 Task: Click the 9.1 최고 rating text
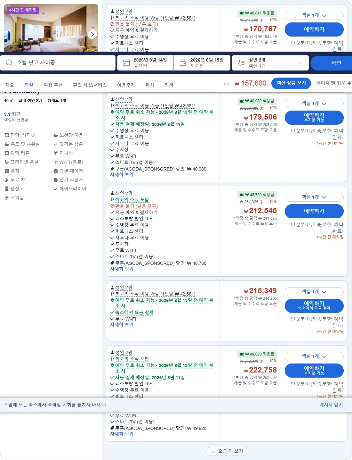[x=12, y=114]
